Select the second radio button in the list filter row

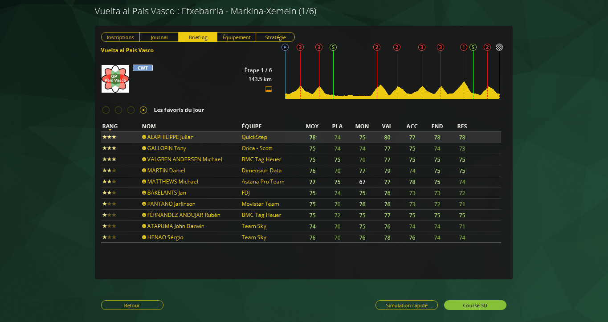click(118, 110)
